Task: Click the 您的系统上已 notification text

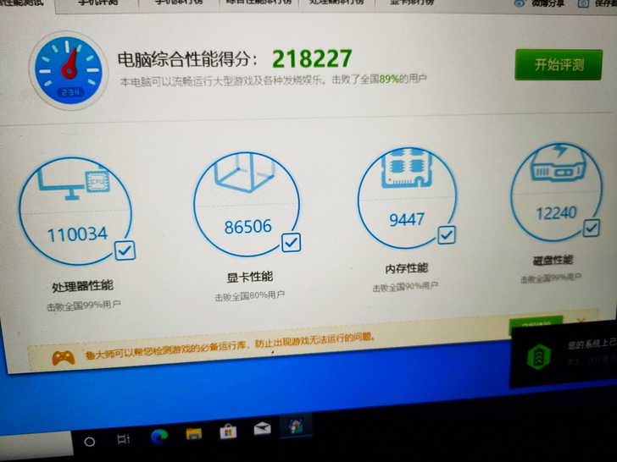Action: (x=592, y=344)
